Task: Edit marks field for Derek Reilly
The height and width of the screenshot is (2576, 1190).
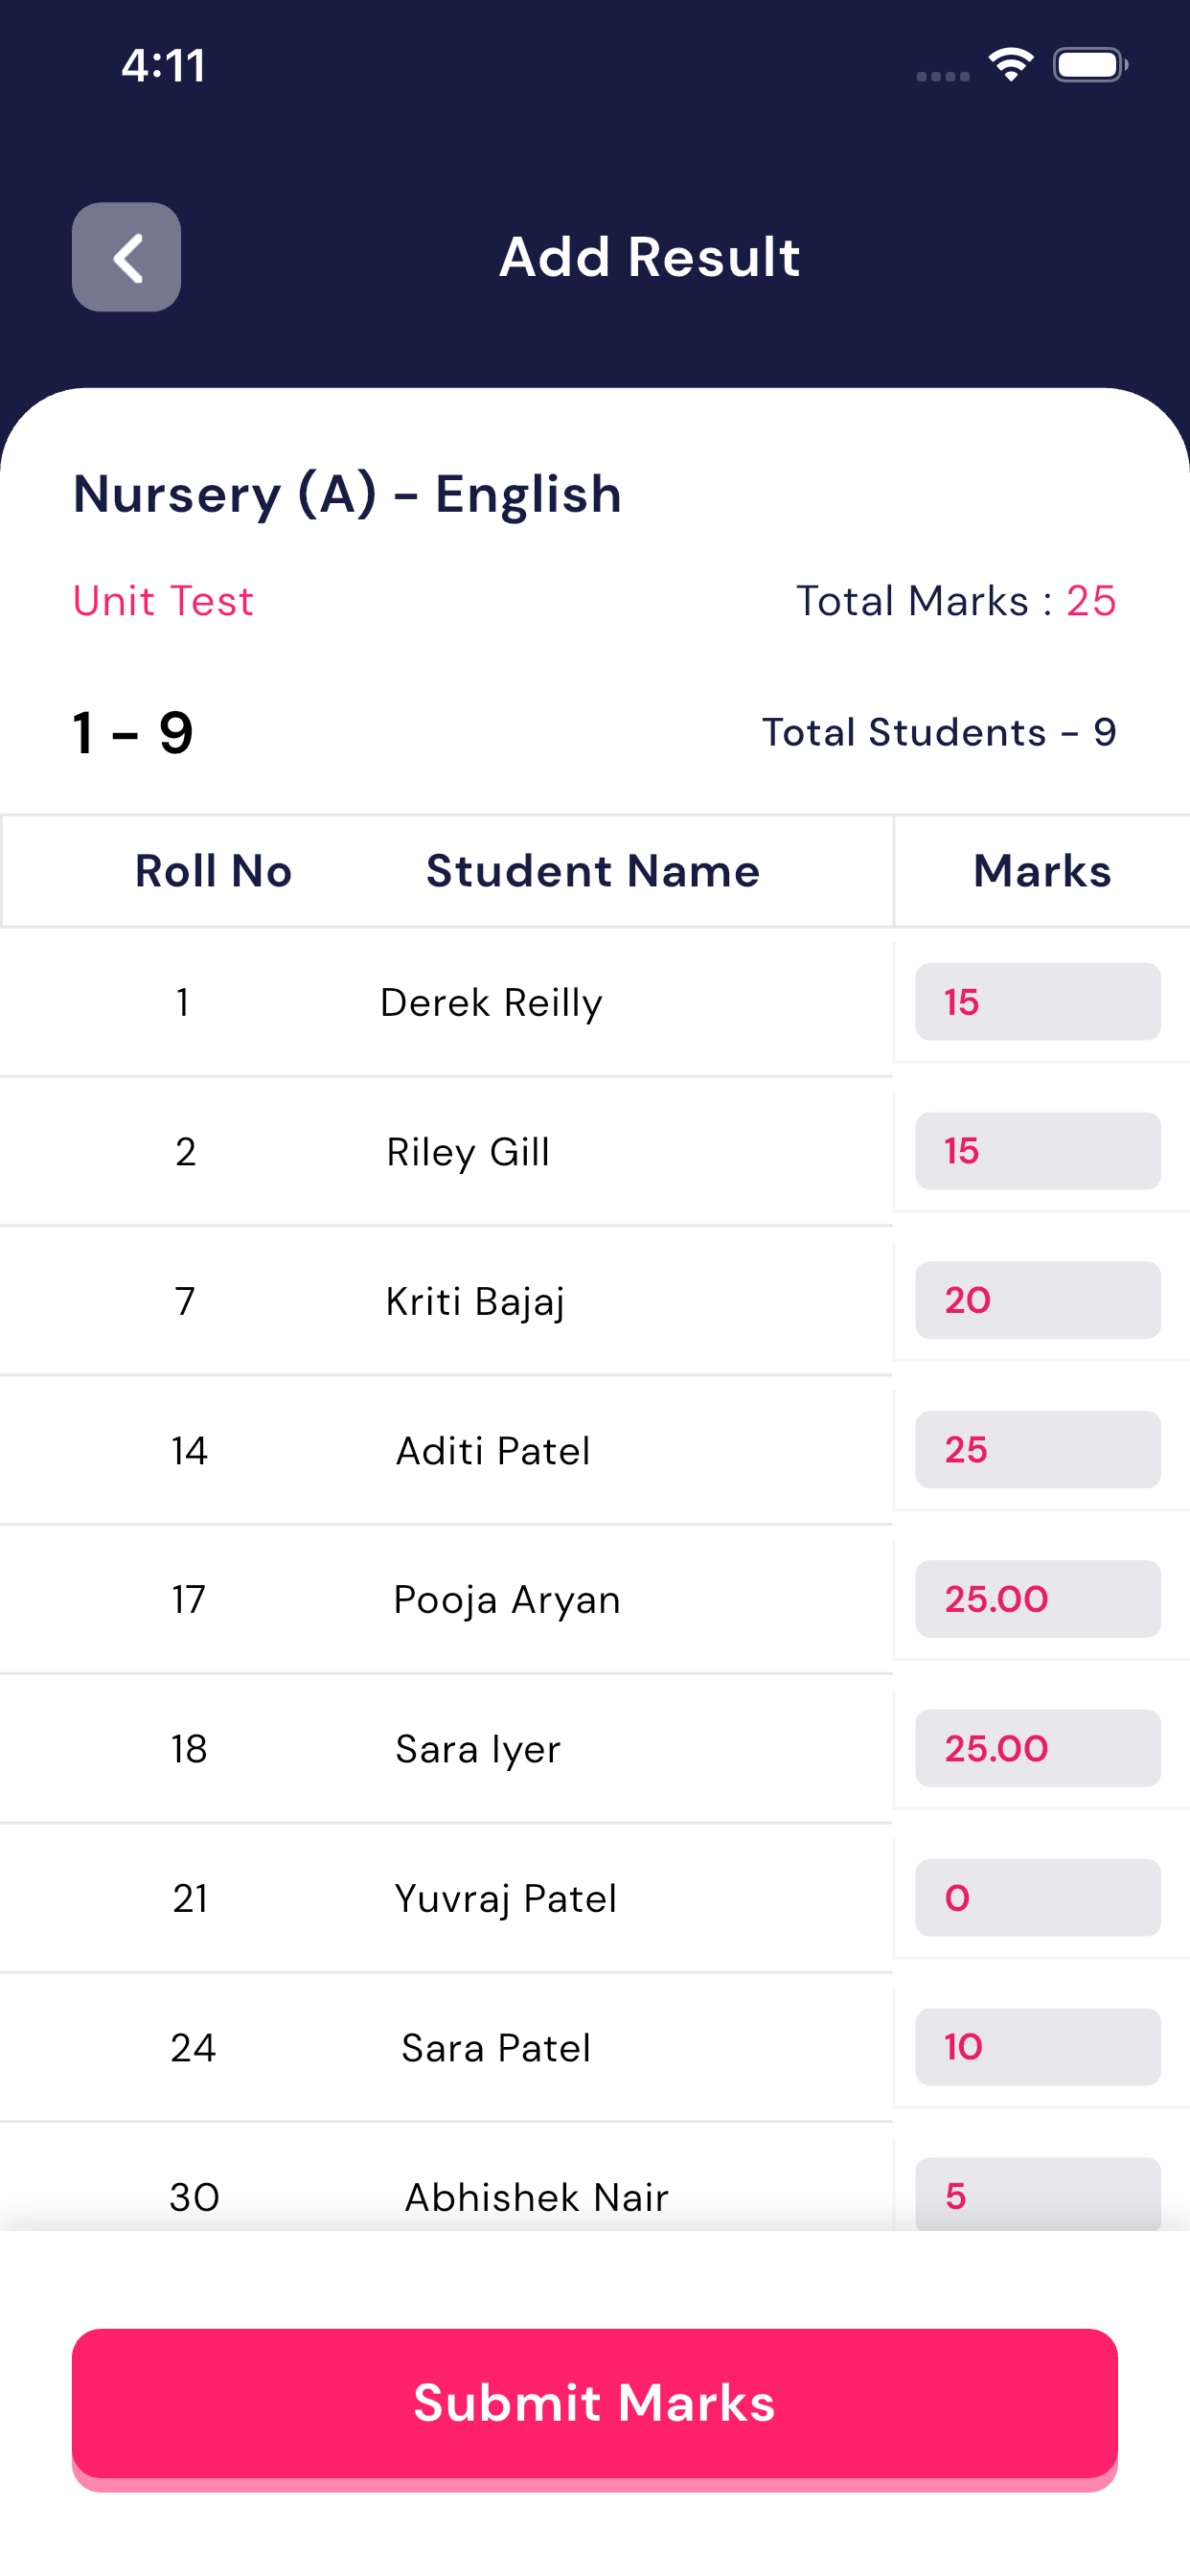Action: 1037,1002
